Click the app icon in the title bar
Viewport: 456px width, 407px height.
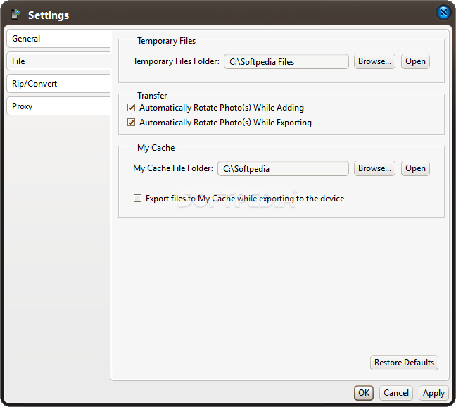(x=15, y=14)
